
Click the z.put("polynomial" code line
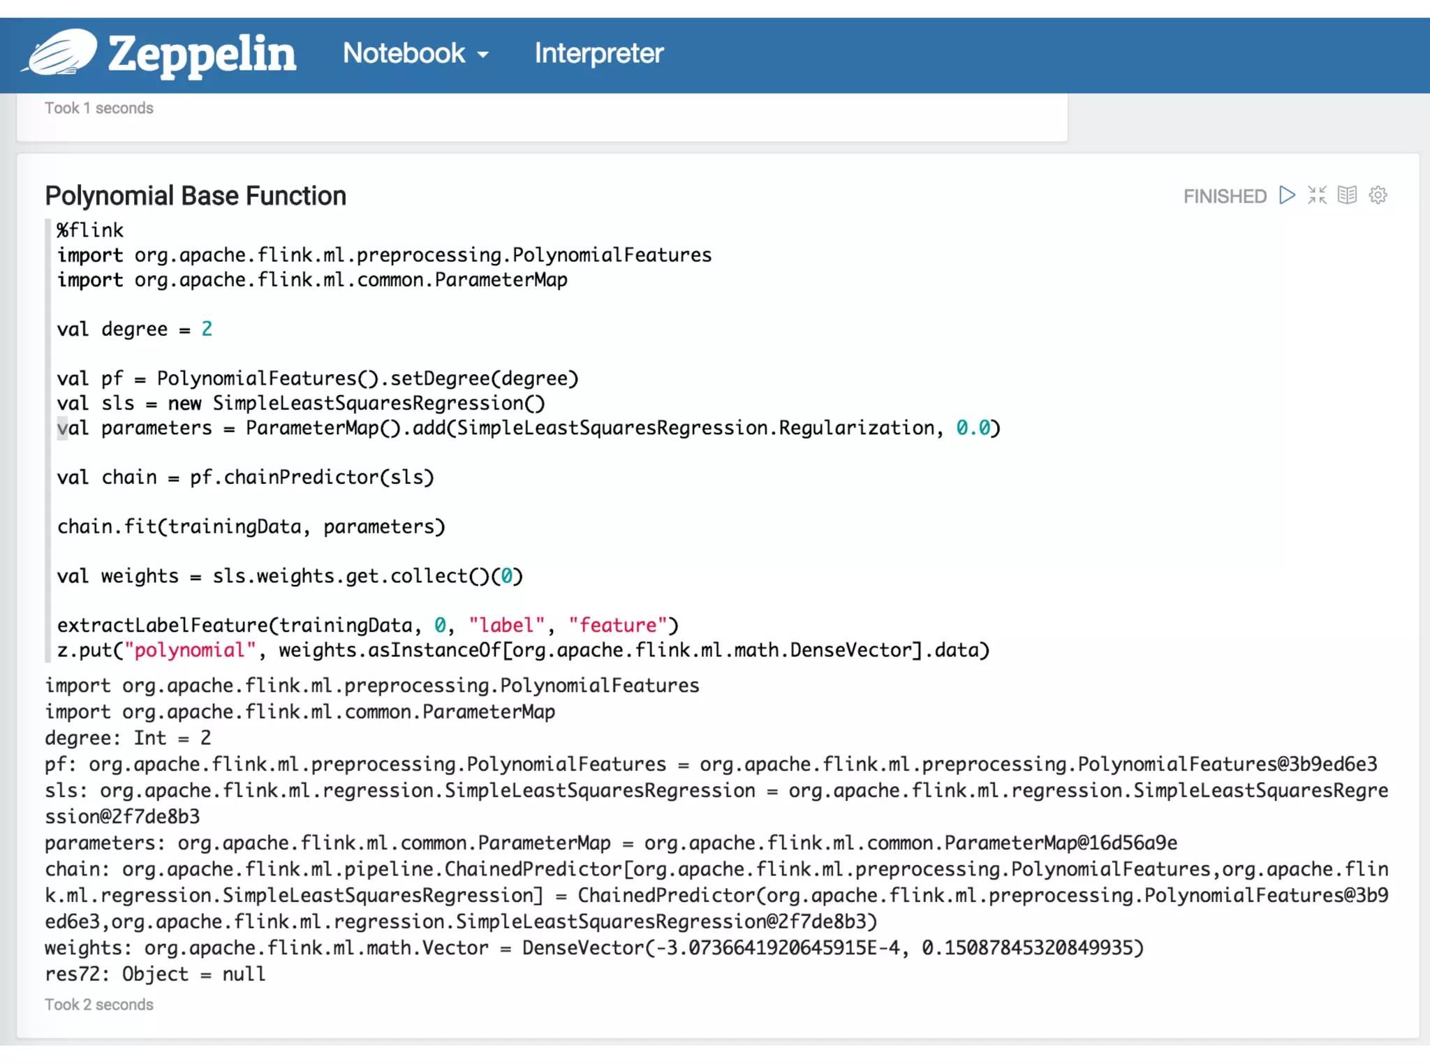tap(522, 650)
